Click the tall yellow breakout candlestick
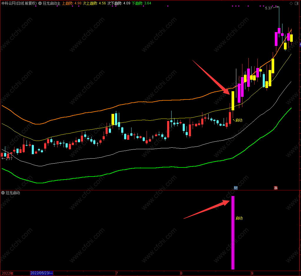301x276 pixels. [x=233, y=101]
